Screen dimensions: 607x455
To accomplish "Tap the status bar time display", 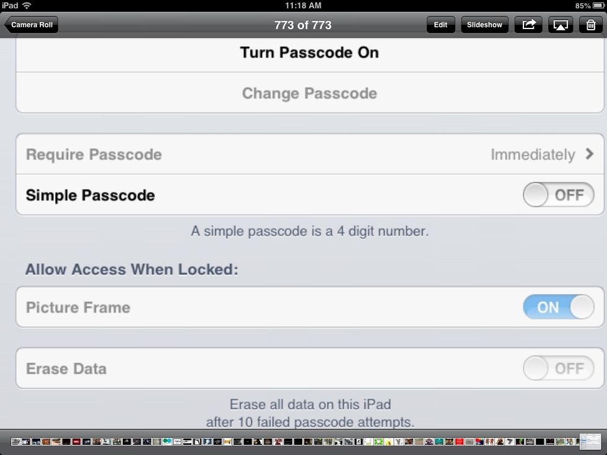I will (x=303, y=6).
